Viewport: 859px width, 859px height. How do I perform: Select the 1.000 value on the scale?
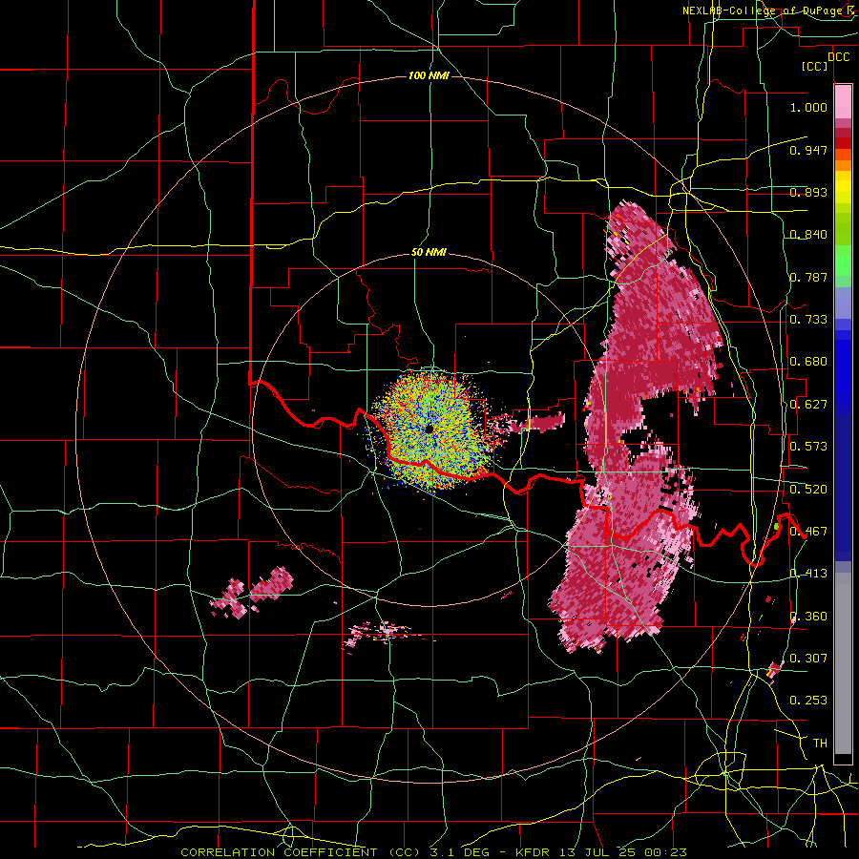pos(808,107)
